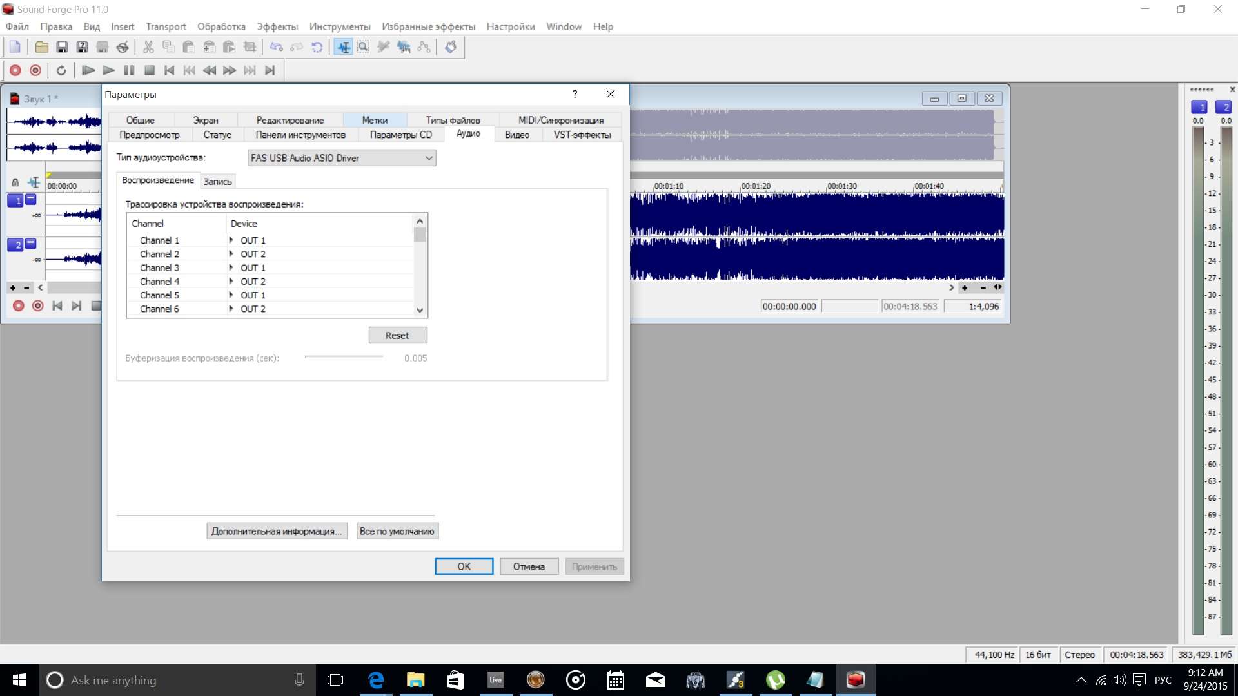Screen dimensions: 1238x696
Task: Click the Reset button
Action: pos(397,335)
